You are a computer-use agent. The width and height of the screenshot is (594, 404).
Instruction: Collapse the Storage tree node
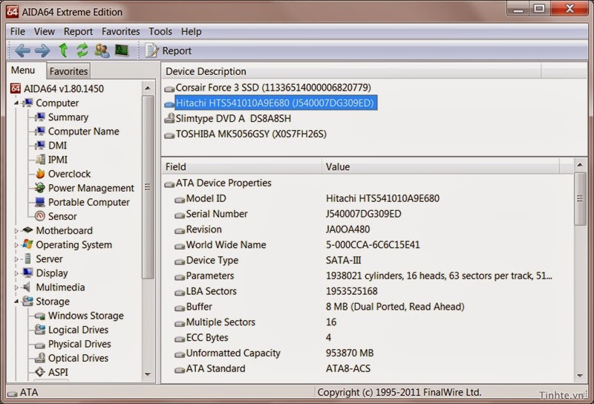coord(16,302)
